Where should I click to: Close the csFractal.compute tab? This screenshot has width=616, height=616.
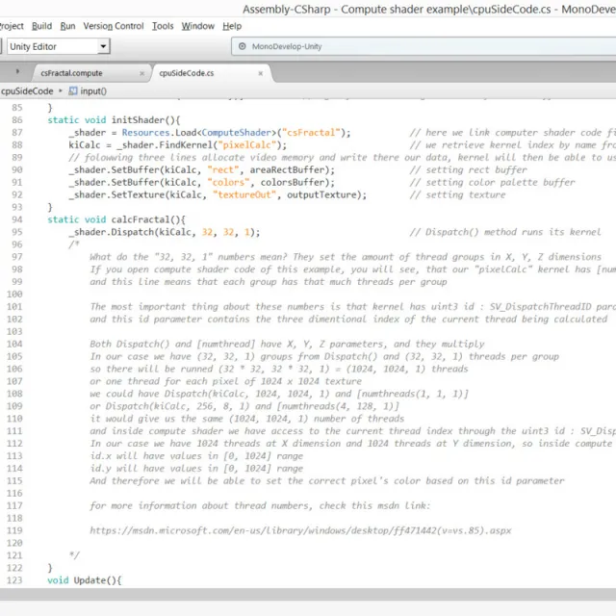(141, 73)
